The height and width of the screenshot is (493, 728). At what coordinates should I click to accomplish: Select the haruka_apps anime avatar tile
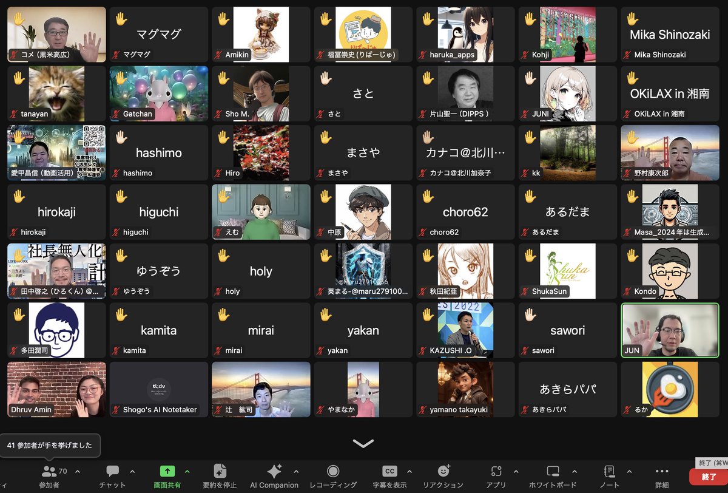click(x=465, y=35)
